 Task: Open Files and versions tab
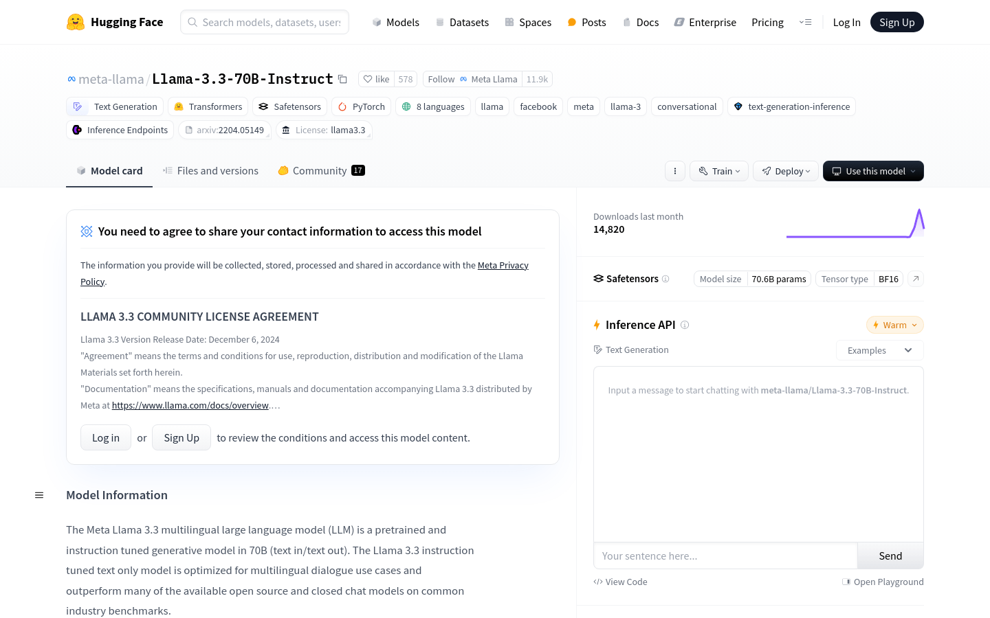[210, 171]
